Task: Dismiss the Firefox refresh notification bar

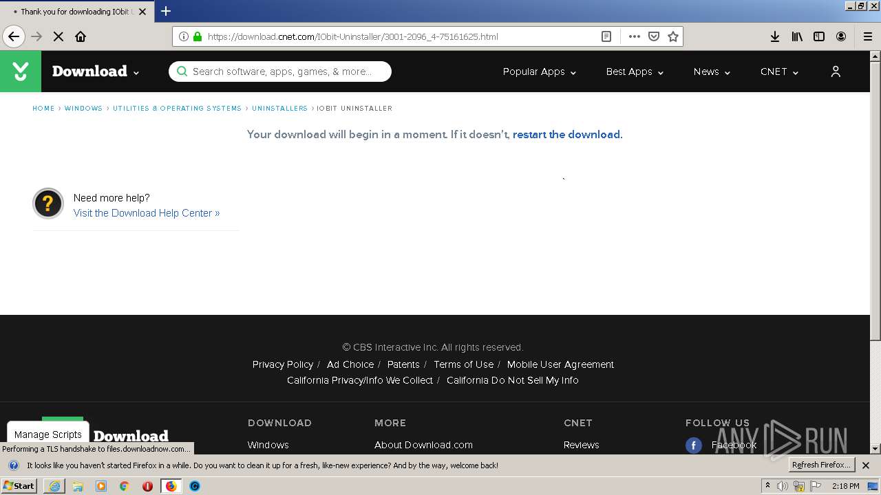Action: pos(866,465)
